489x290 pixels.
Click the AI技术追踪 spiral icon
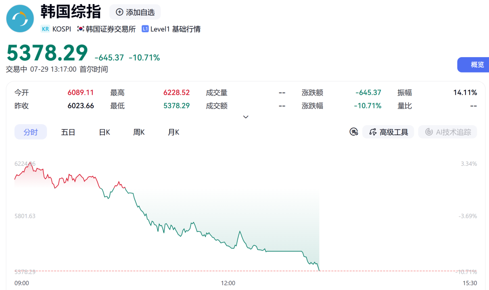tap(429, 132)
